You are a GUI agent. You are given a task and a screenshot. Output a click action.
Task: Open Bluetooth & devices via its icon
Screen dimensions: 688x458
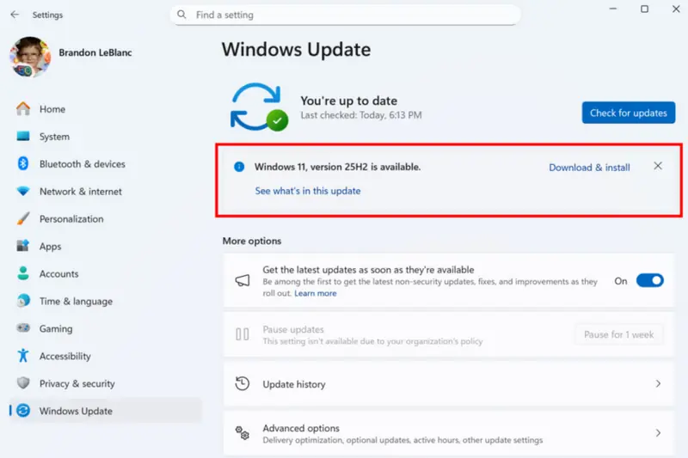click(23, 164)
